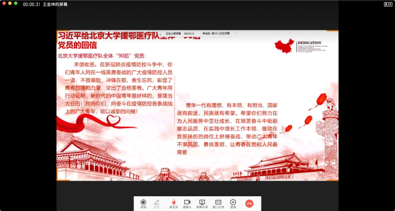Invite participants using the 邀请 plus icon
Screen dimensions: 395x211
pyautogui.click(x=233, y=203)
